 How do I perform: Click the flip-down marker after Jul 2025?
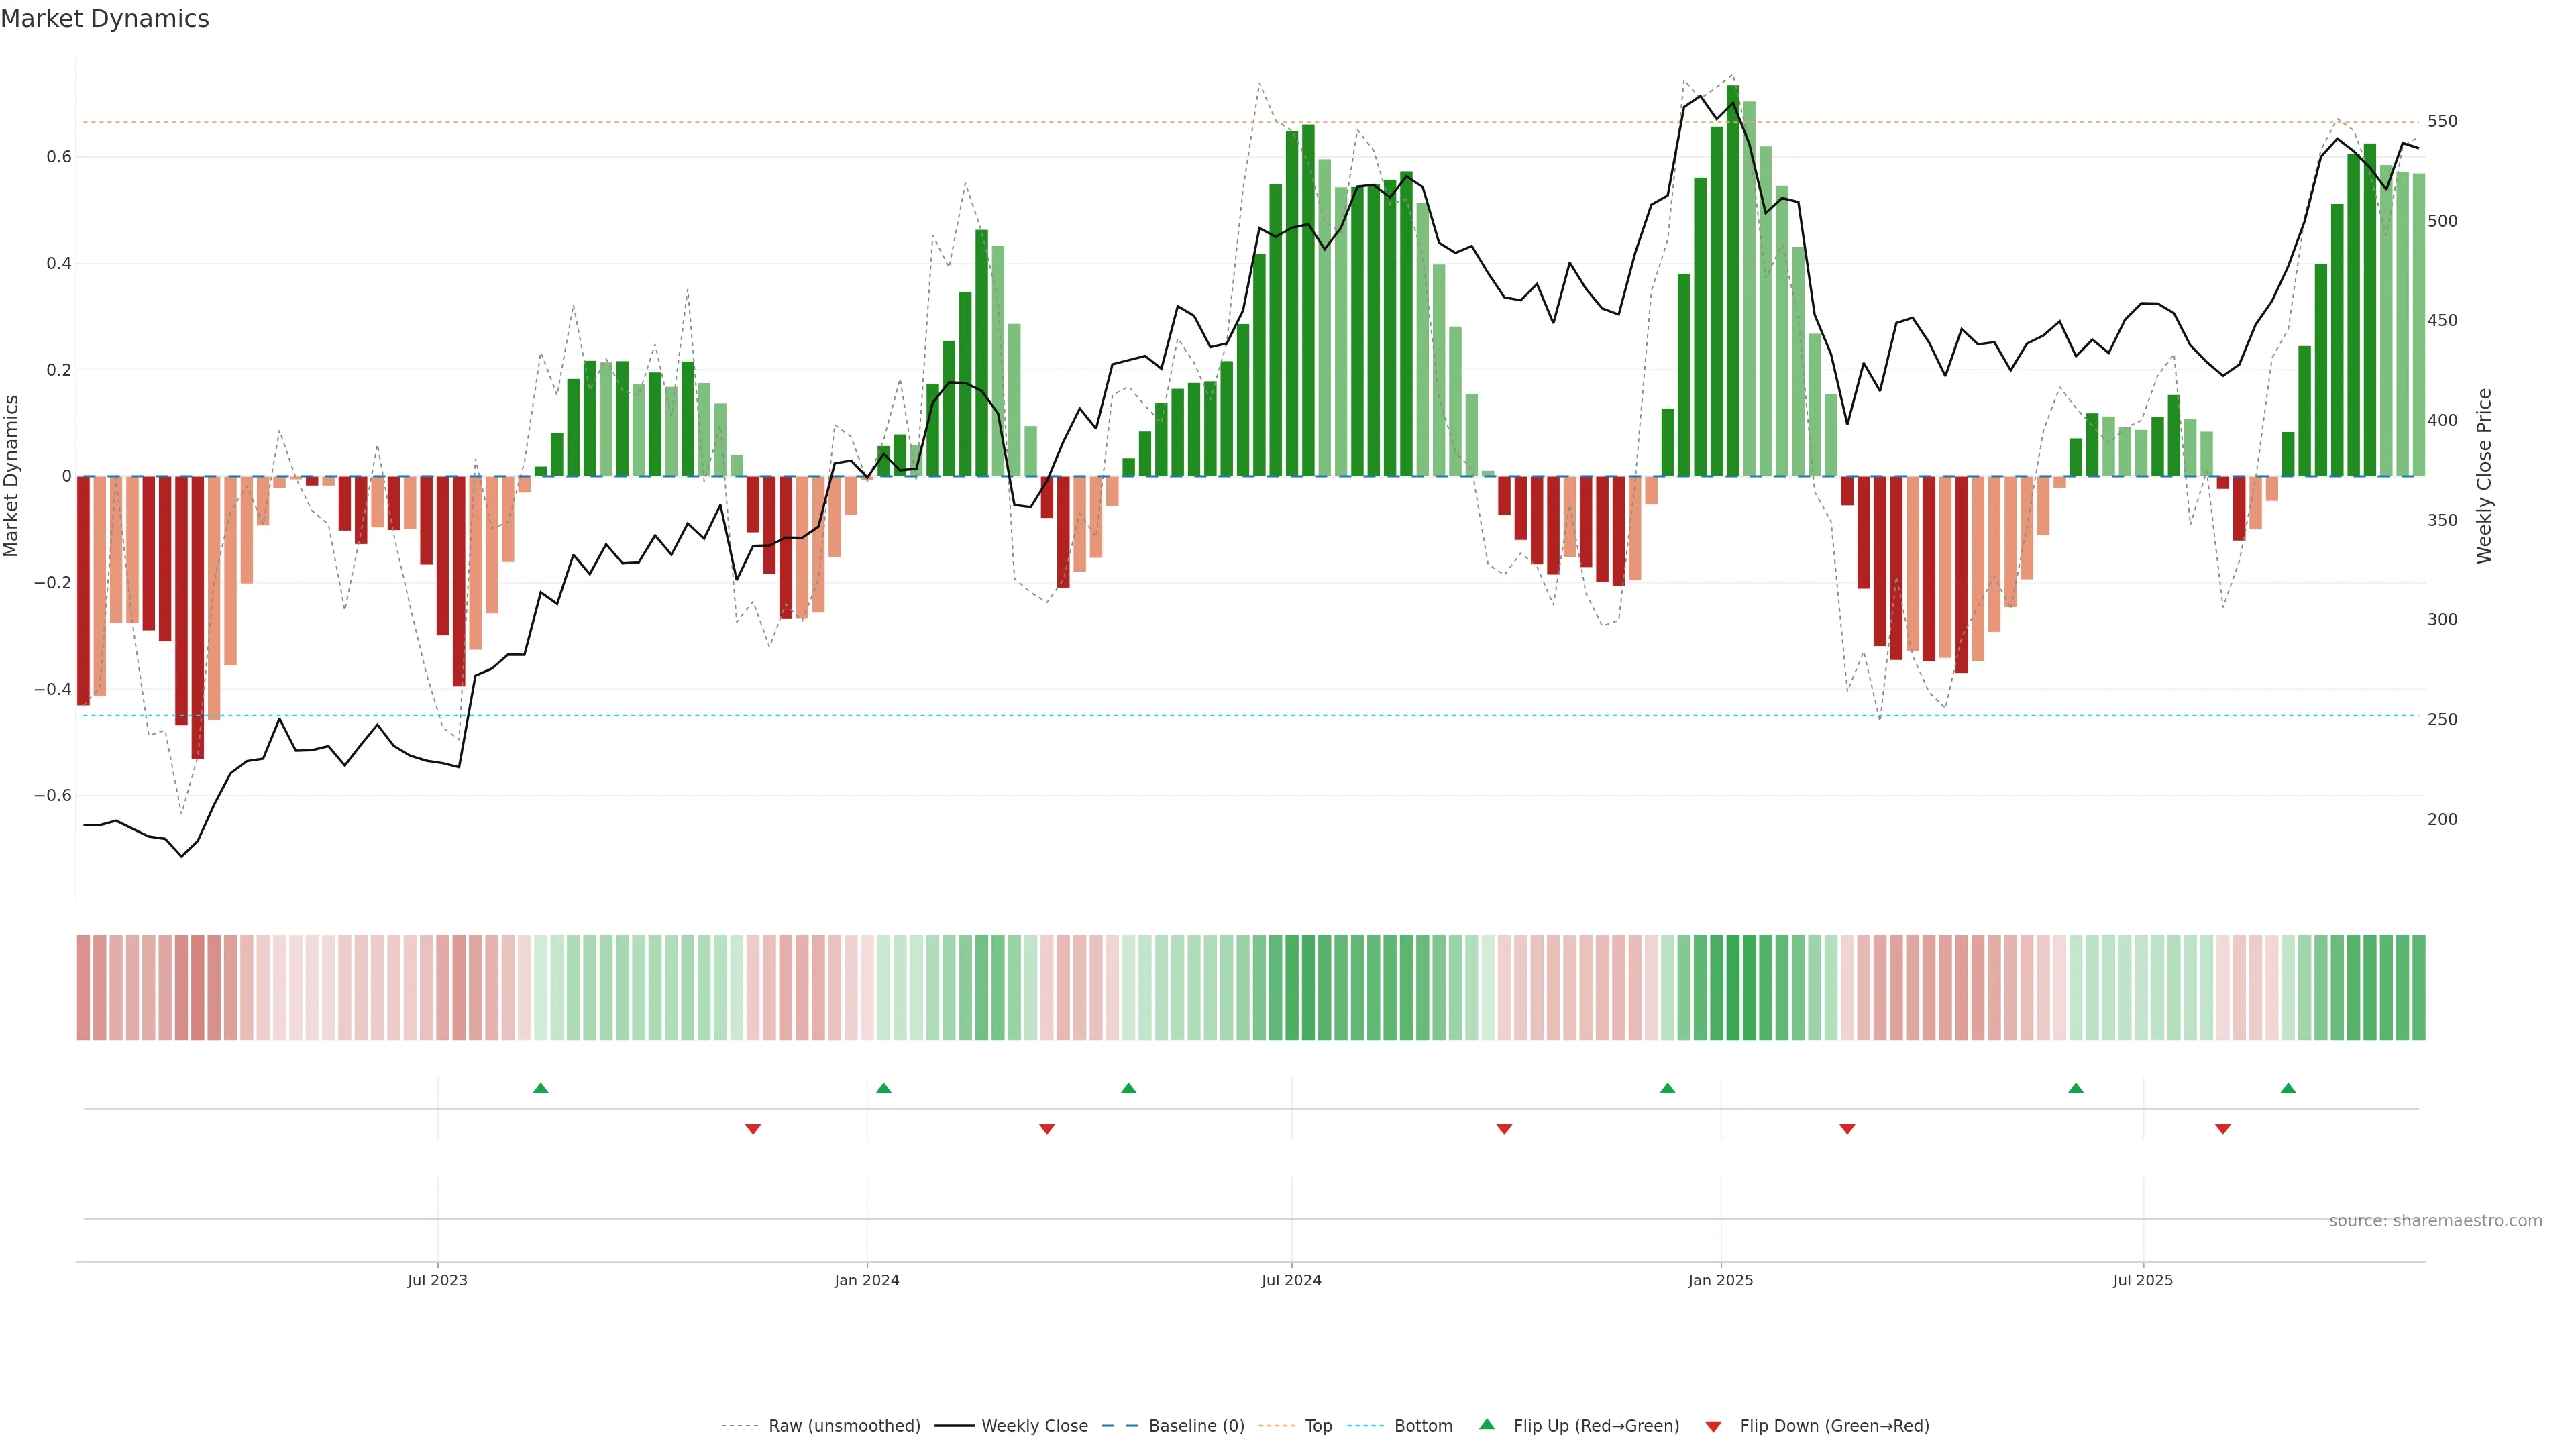2223,1129
